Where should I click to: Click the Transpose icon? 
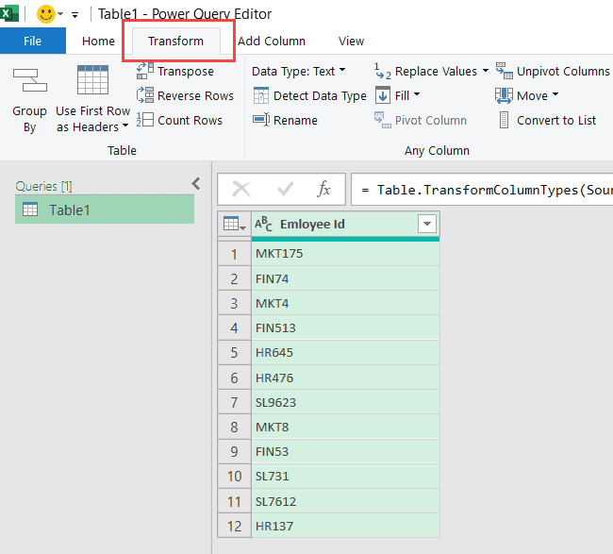[x=145, y=71]
